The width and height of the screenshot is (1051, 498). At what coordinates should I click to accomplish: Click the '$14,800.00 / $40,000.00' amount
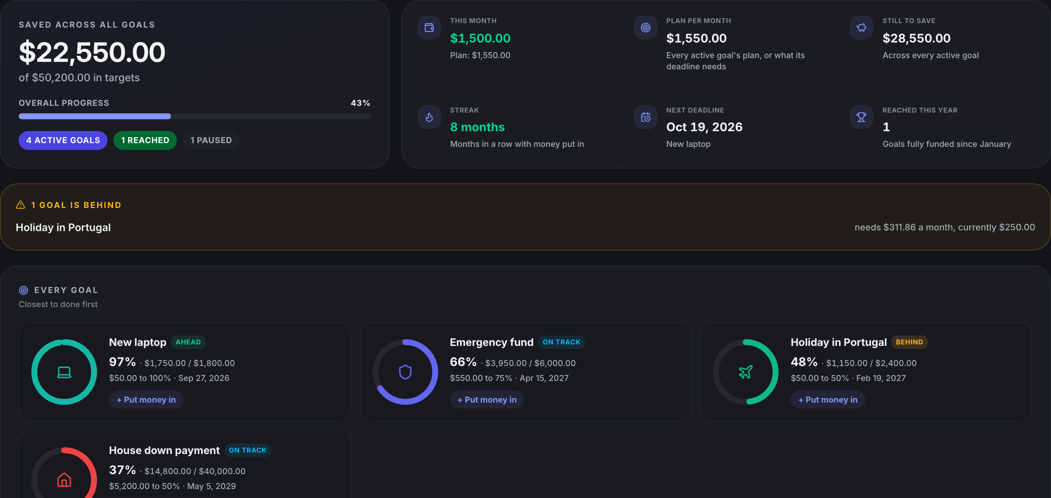tap(195, 471)
